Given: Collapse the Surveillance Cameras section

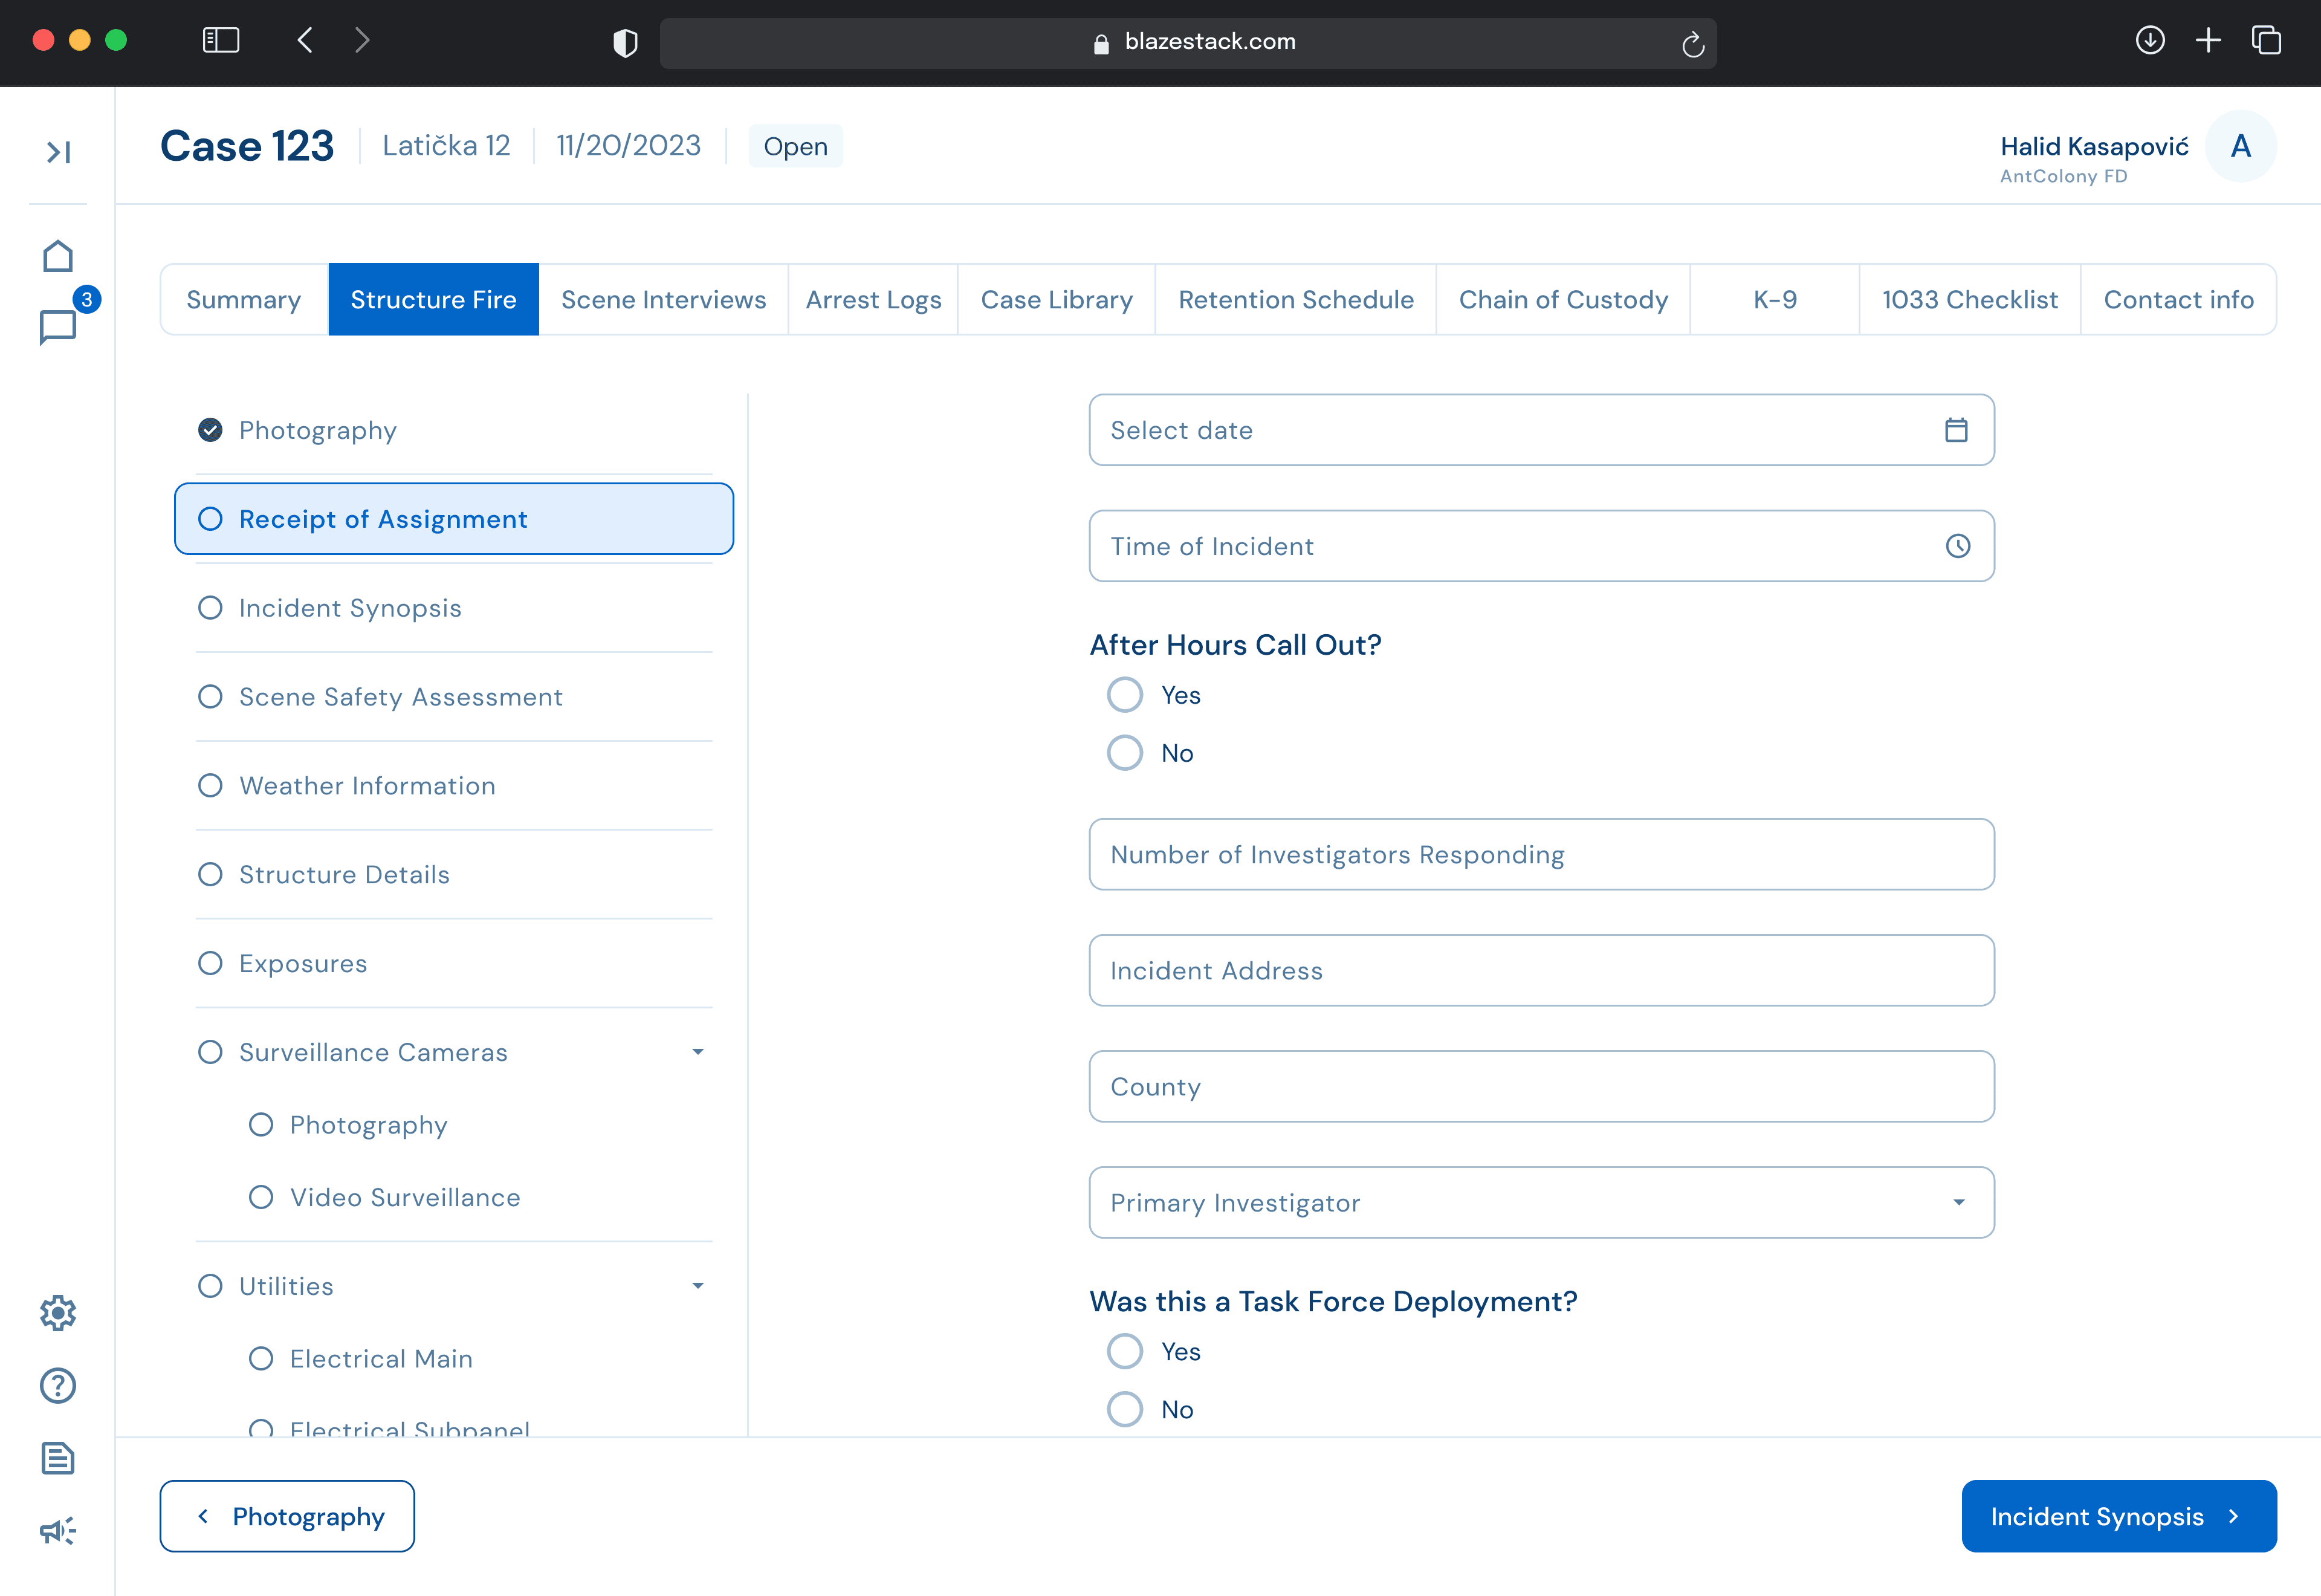Looking at the screenshot, I should tap(698, 1052).
